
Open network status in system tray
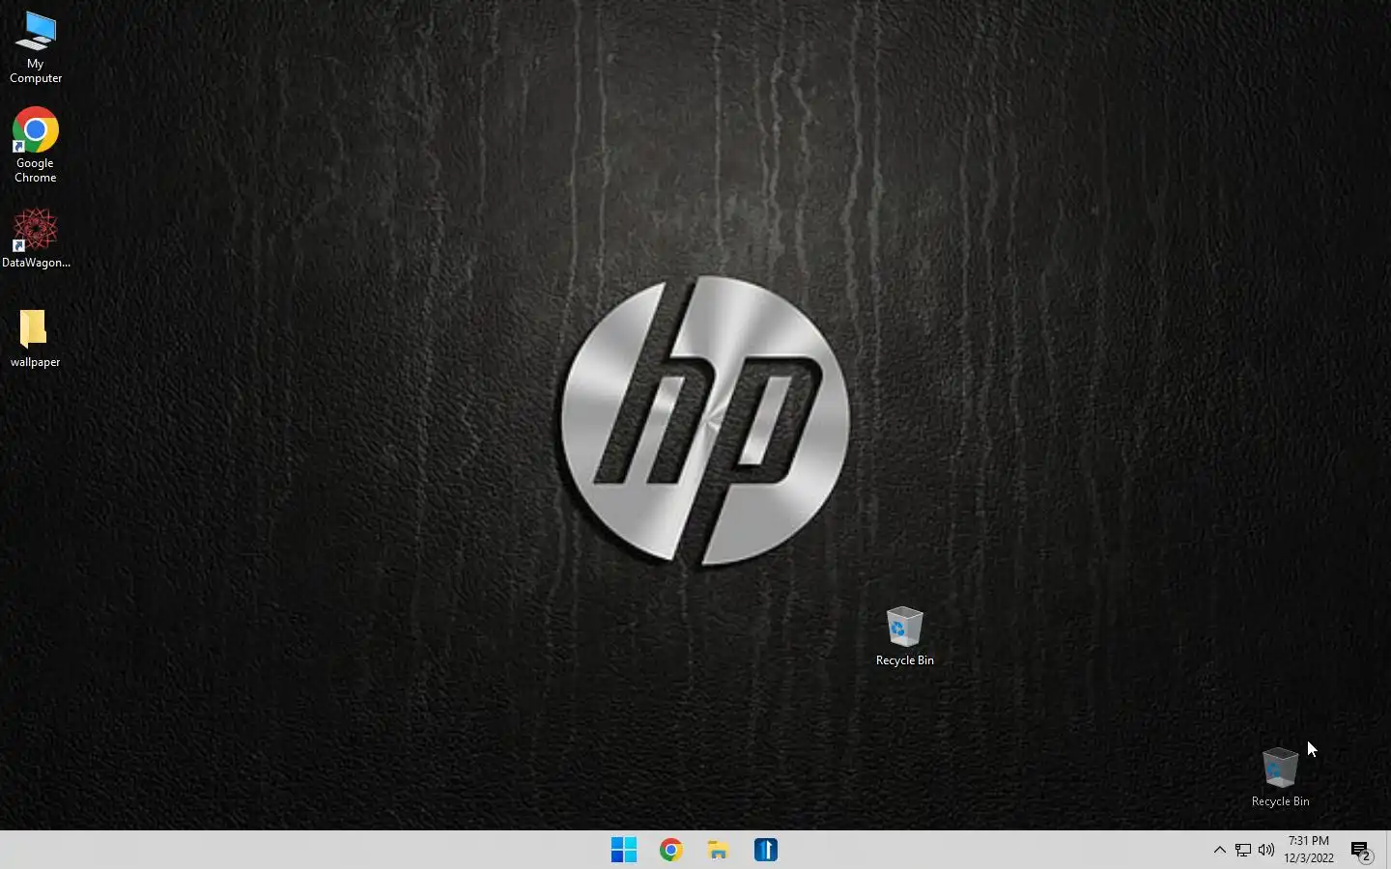pos(1243,850)
